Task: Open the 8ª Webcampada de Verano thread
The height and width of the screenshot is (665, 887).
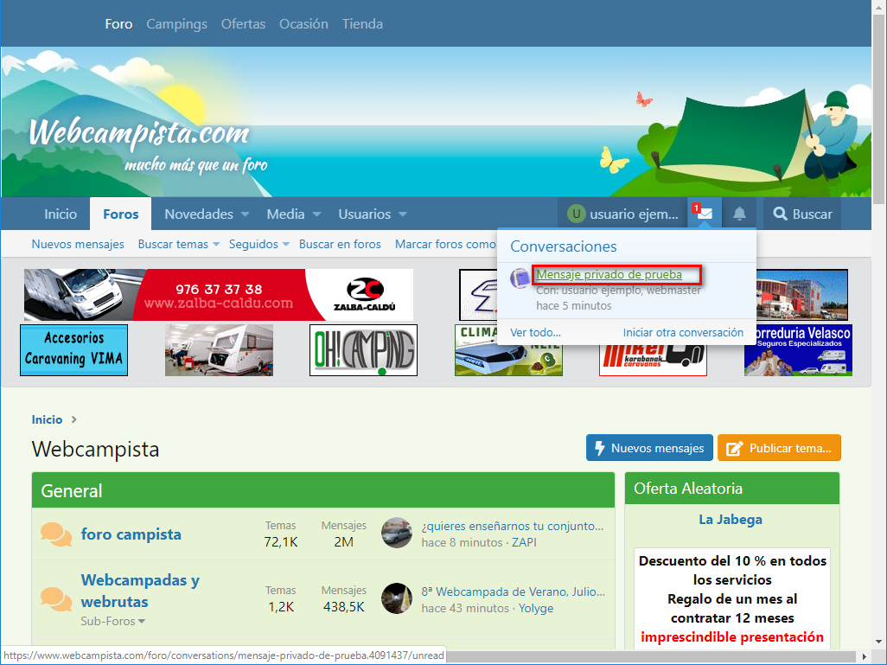Action: click(513, 591)
